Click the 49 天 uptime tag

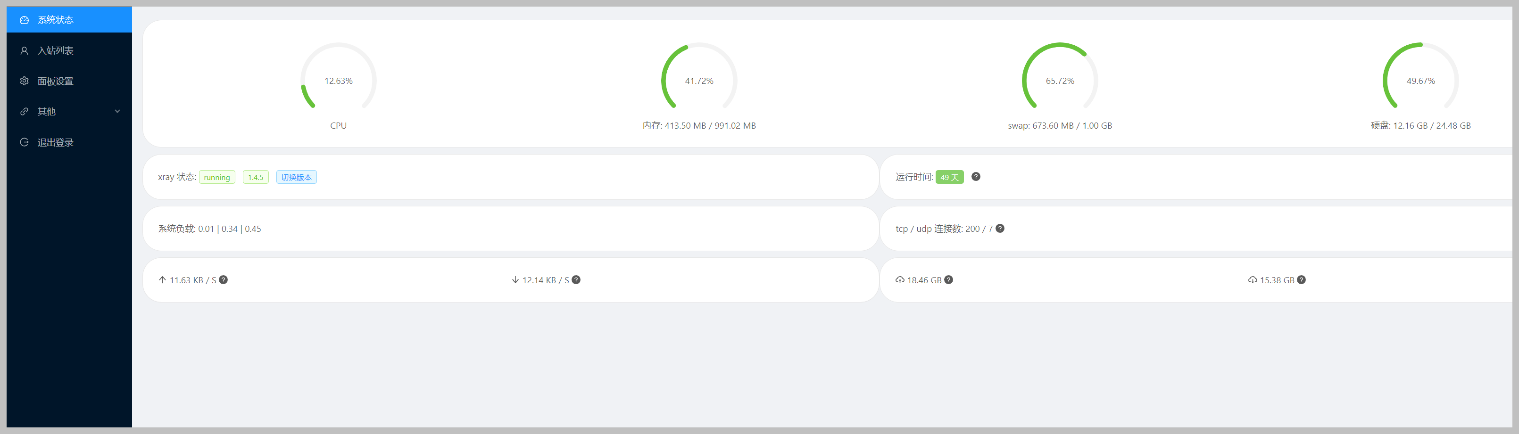pyautogui.click(x=949, y=177)
